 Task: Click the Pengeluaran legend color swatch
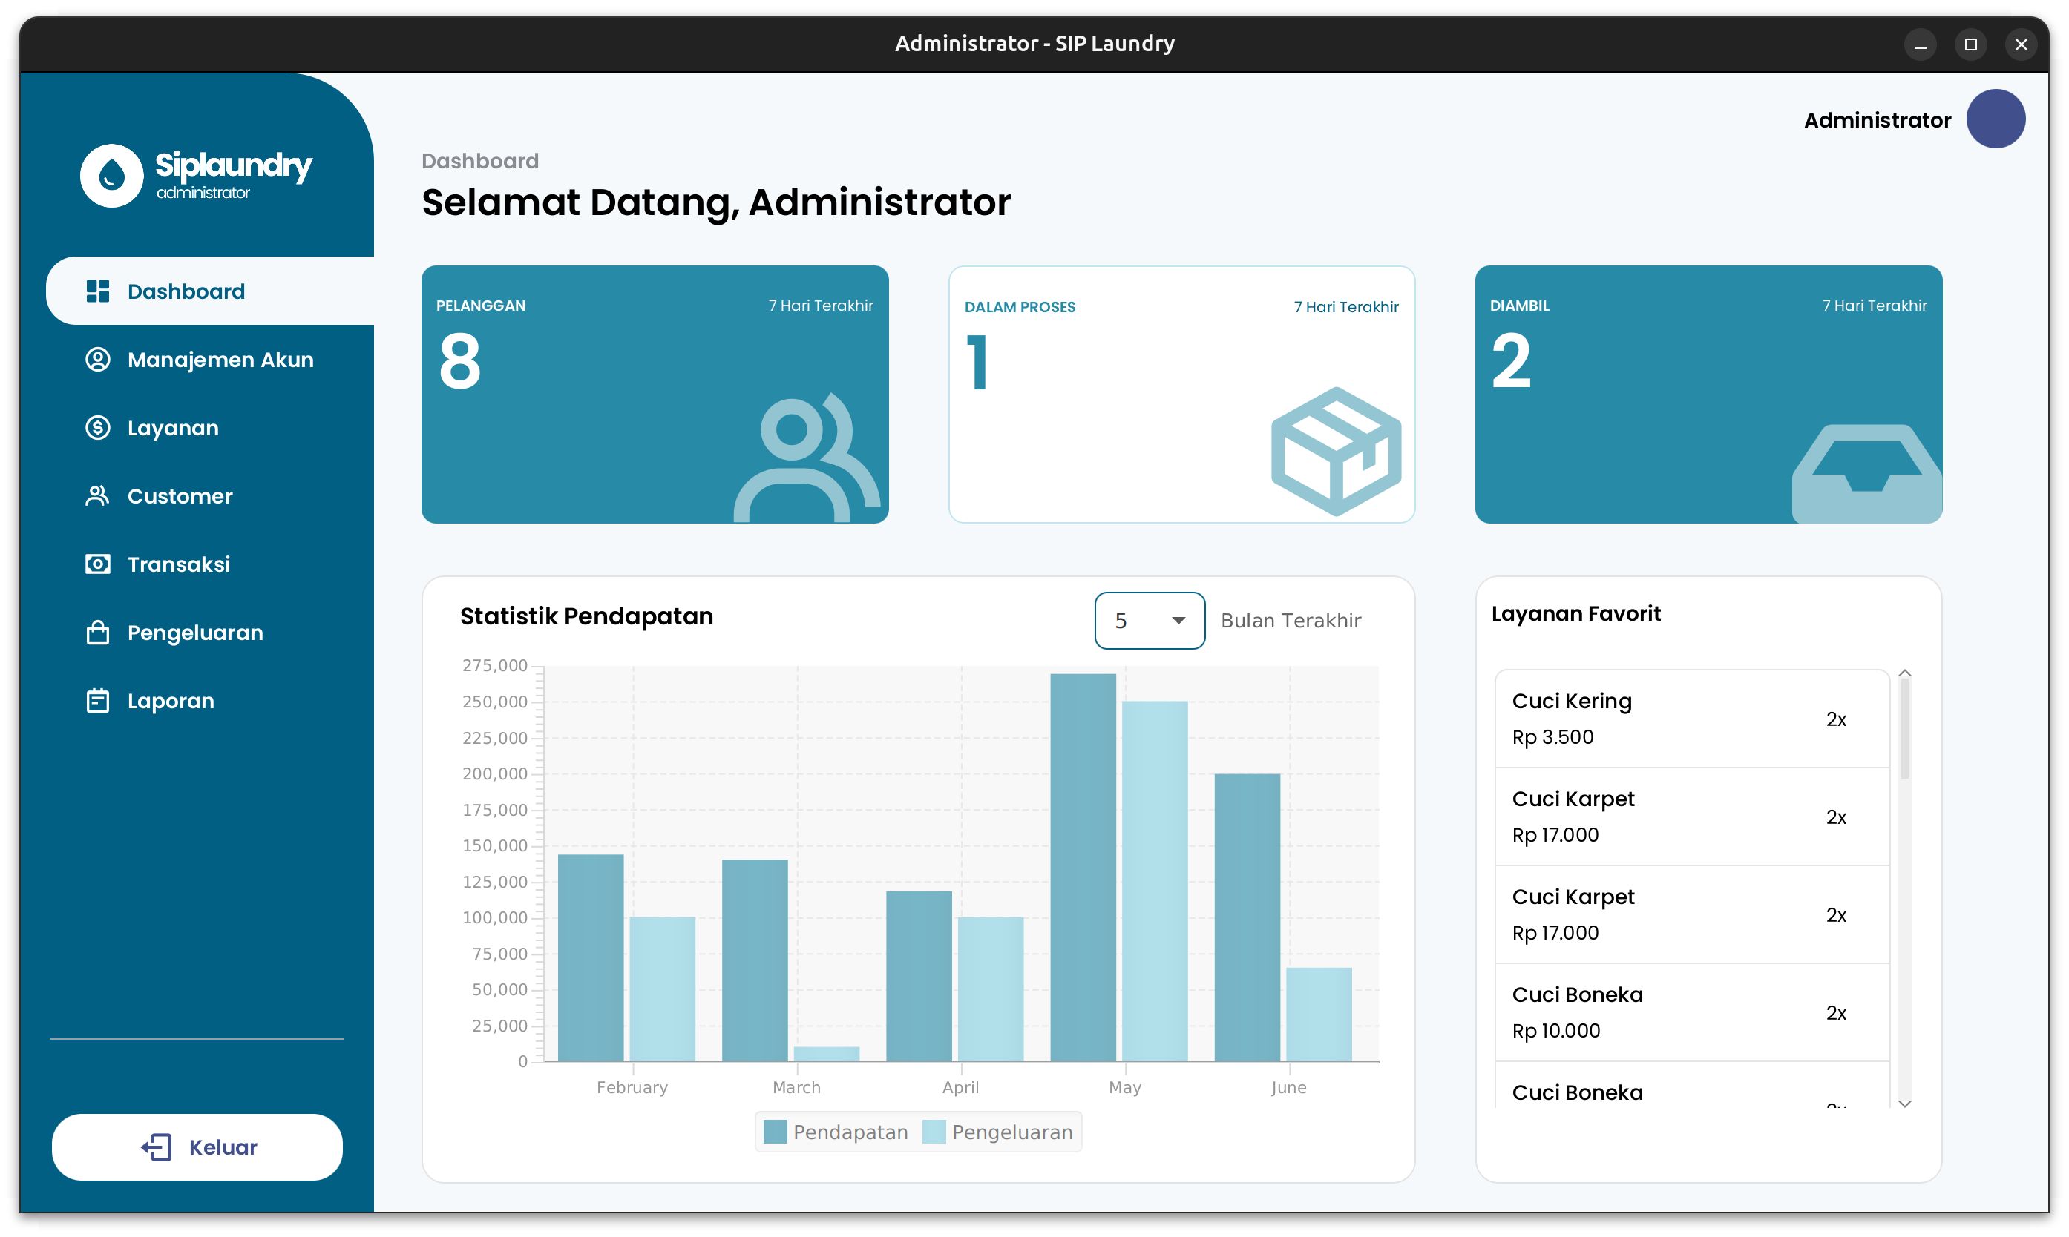934,1132
